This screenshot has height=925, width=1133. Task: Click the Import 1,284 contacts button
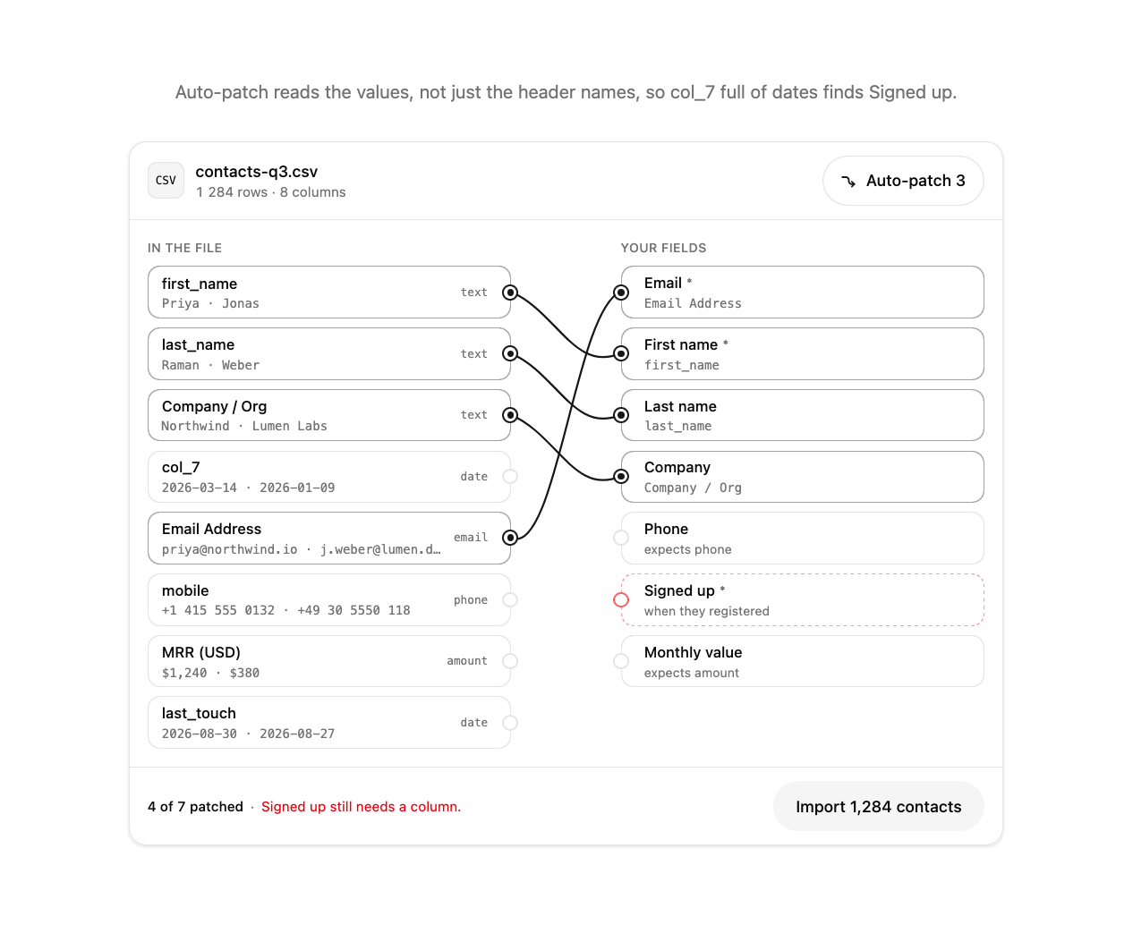coord(878,806)
